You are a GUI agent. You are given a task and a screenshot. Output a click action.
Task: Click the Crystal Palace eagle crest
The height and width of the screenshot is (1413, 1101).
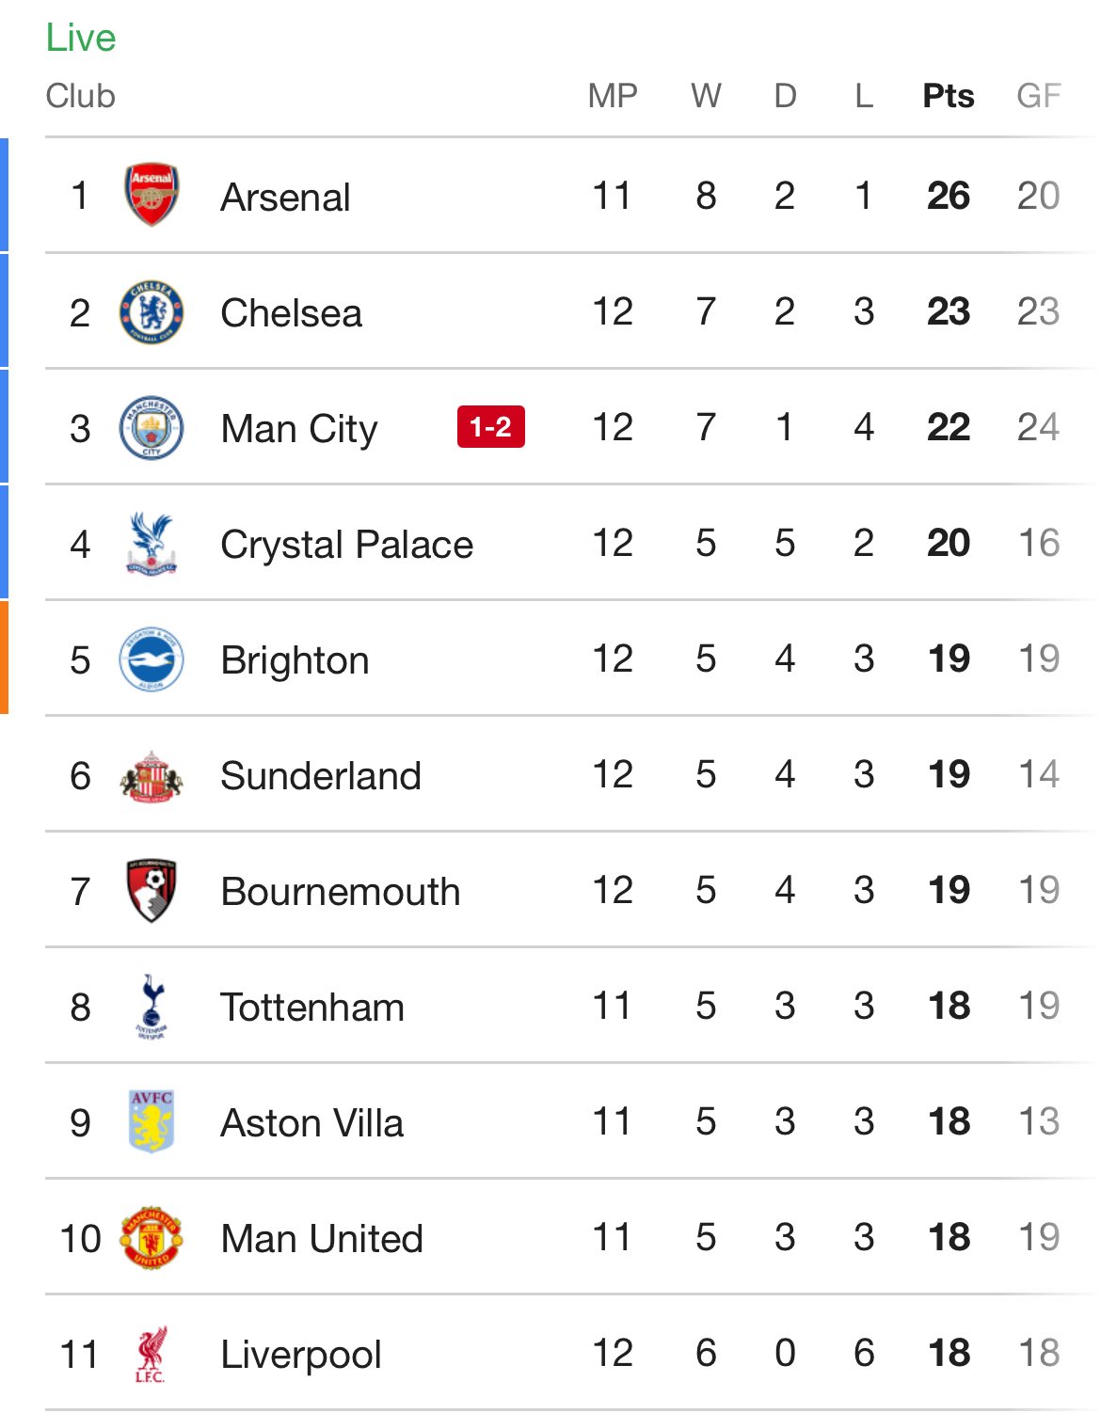click(152, 543)
